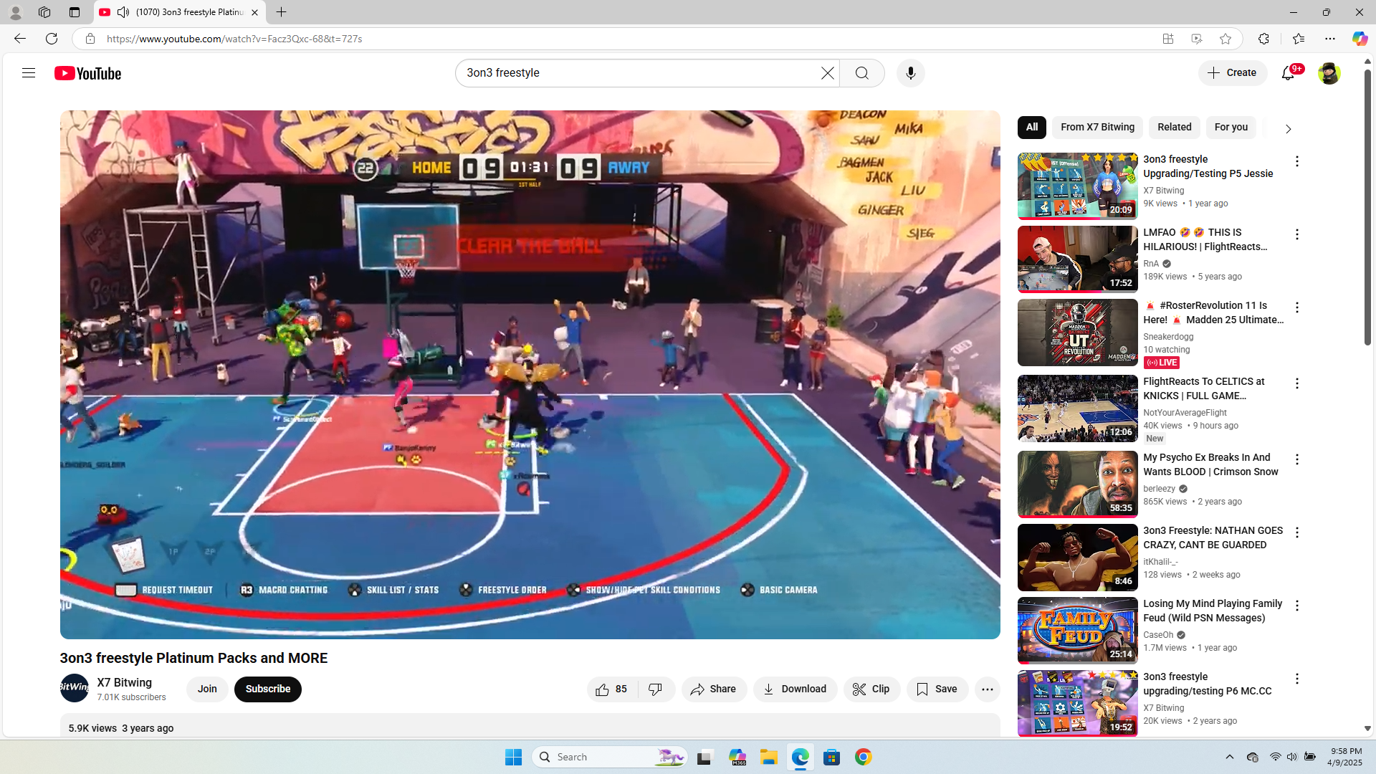1376x774 pixels.
Task: Open the P5 Jessie video thumbnail
Action: click(1078, 186)
